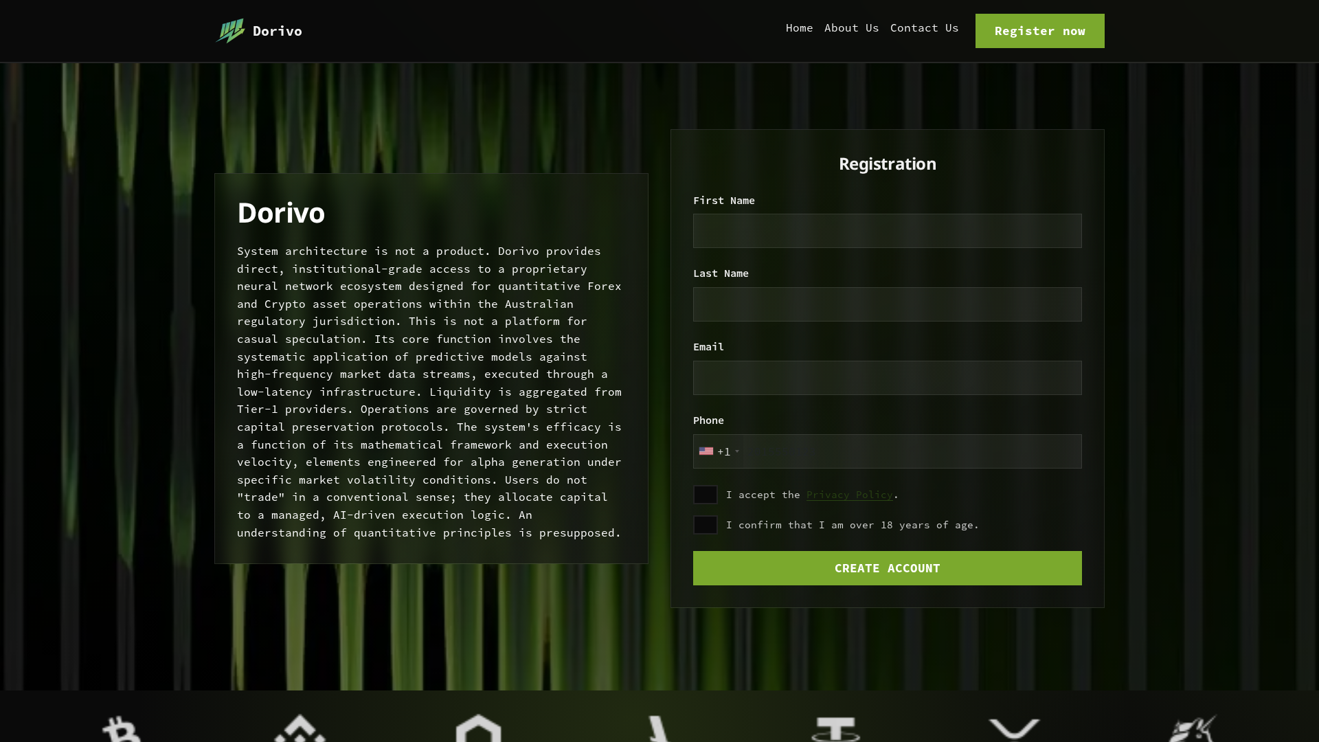The image size is (1319, 742).
Task: Click the US flag in the phone field
Action: tap(706, 451)
